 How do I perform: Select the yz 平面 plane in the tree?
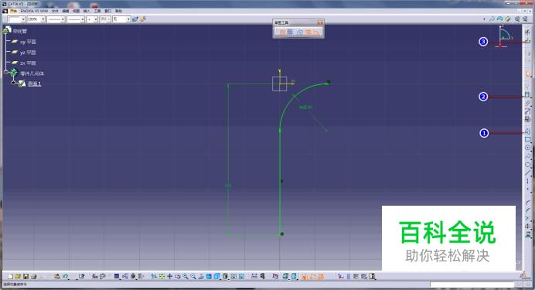coord(28,53)
